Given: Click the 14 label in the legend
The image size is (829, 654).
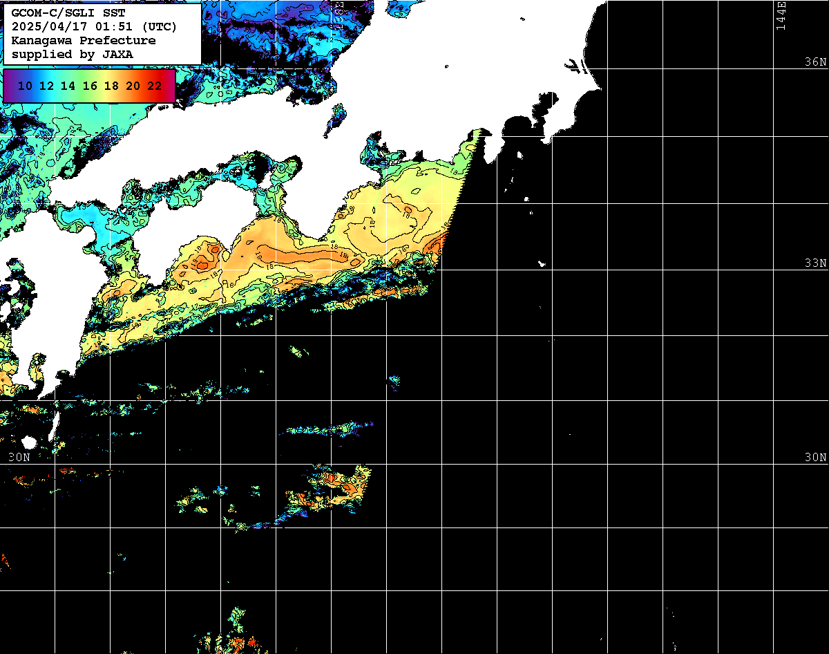Looking at the screenshot, I should [x=68, y=86].
